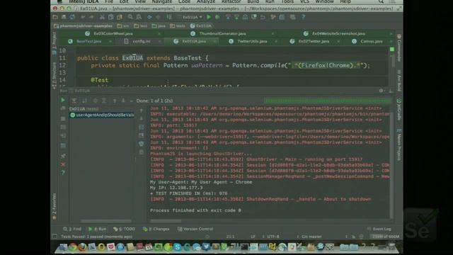
Task: Click the UTF-8 encoding status selector
Action: point(273,237)
